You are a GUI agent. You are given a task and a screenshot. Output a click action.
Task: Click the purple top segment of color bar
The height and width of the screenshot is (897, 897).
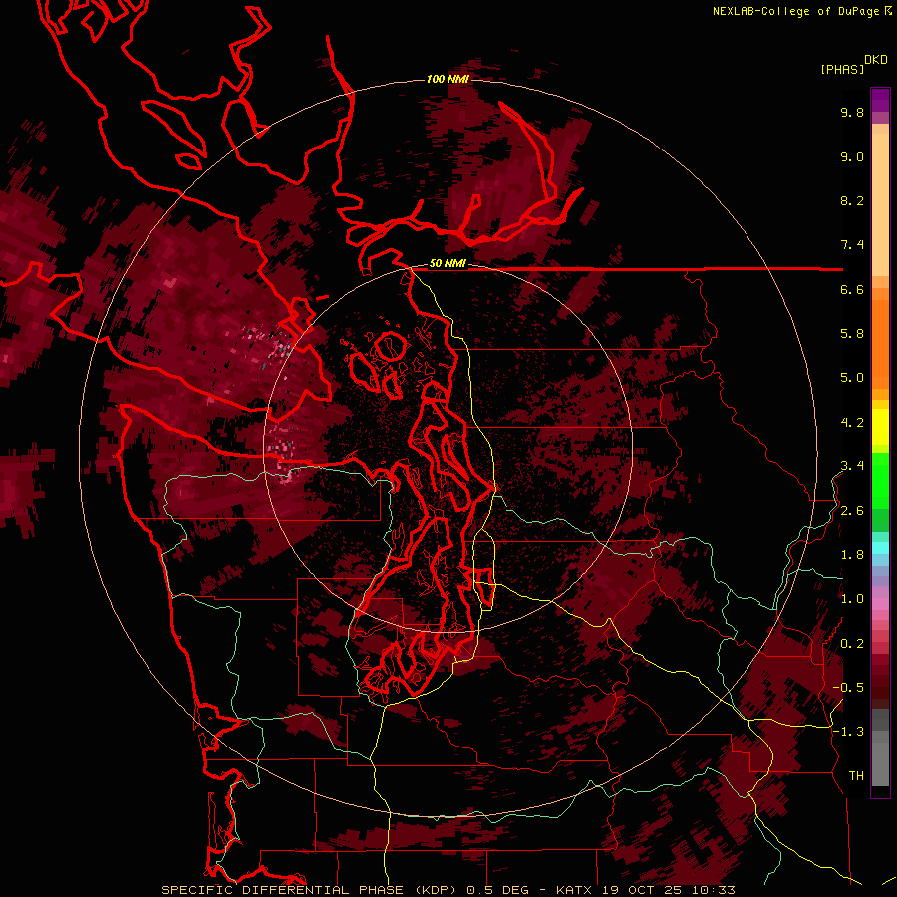pos(880,100)
